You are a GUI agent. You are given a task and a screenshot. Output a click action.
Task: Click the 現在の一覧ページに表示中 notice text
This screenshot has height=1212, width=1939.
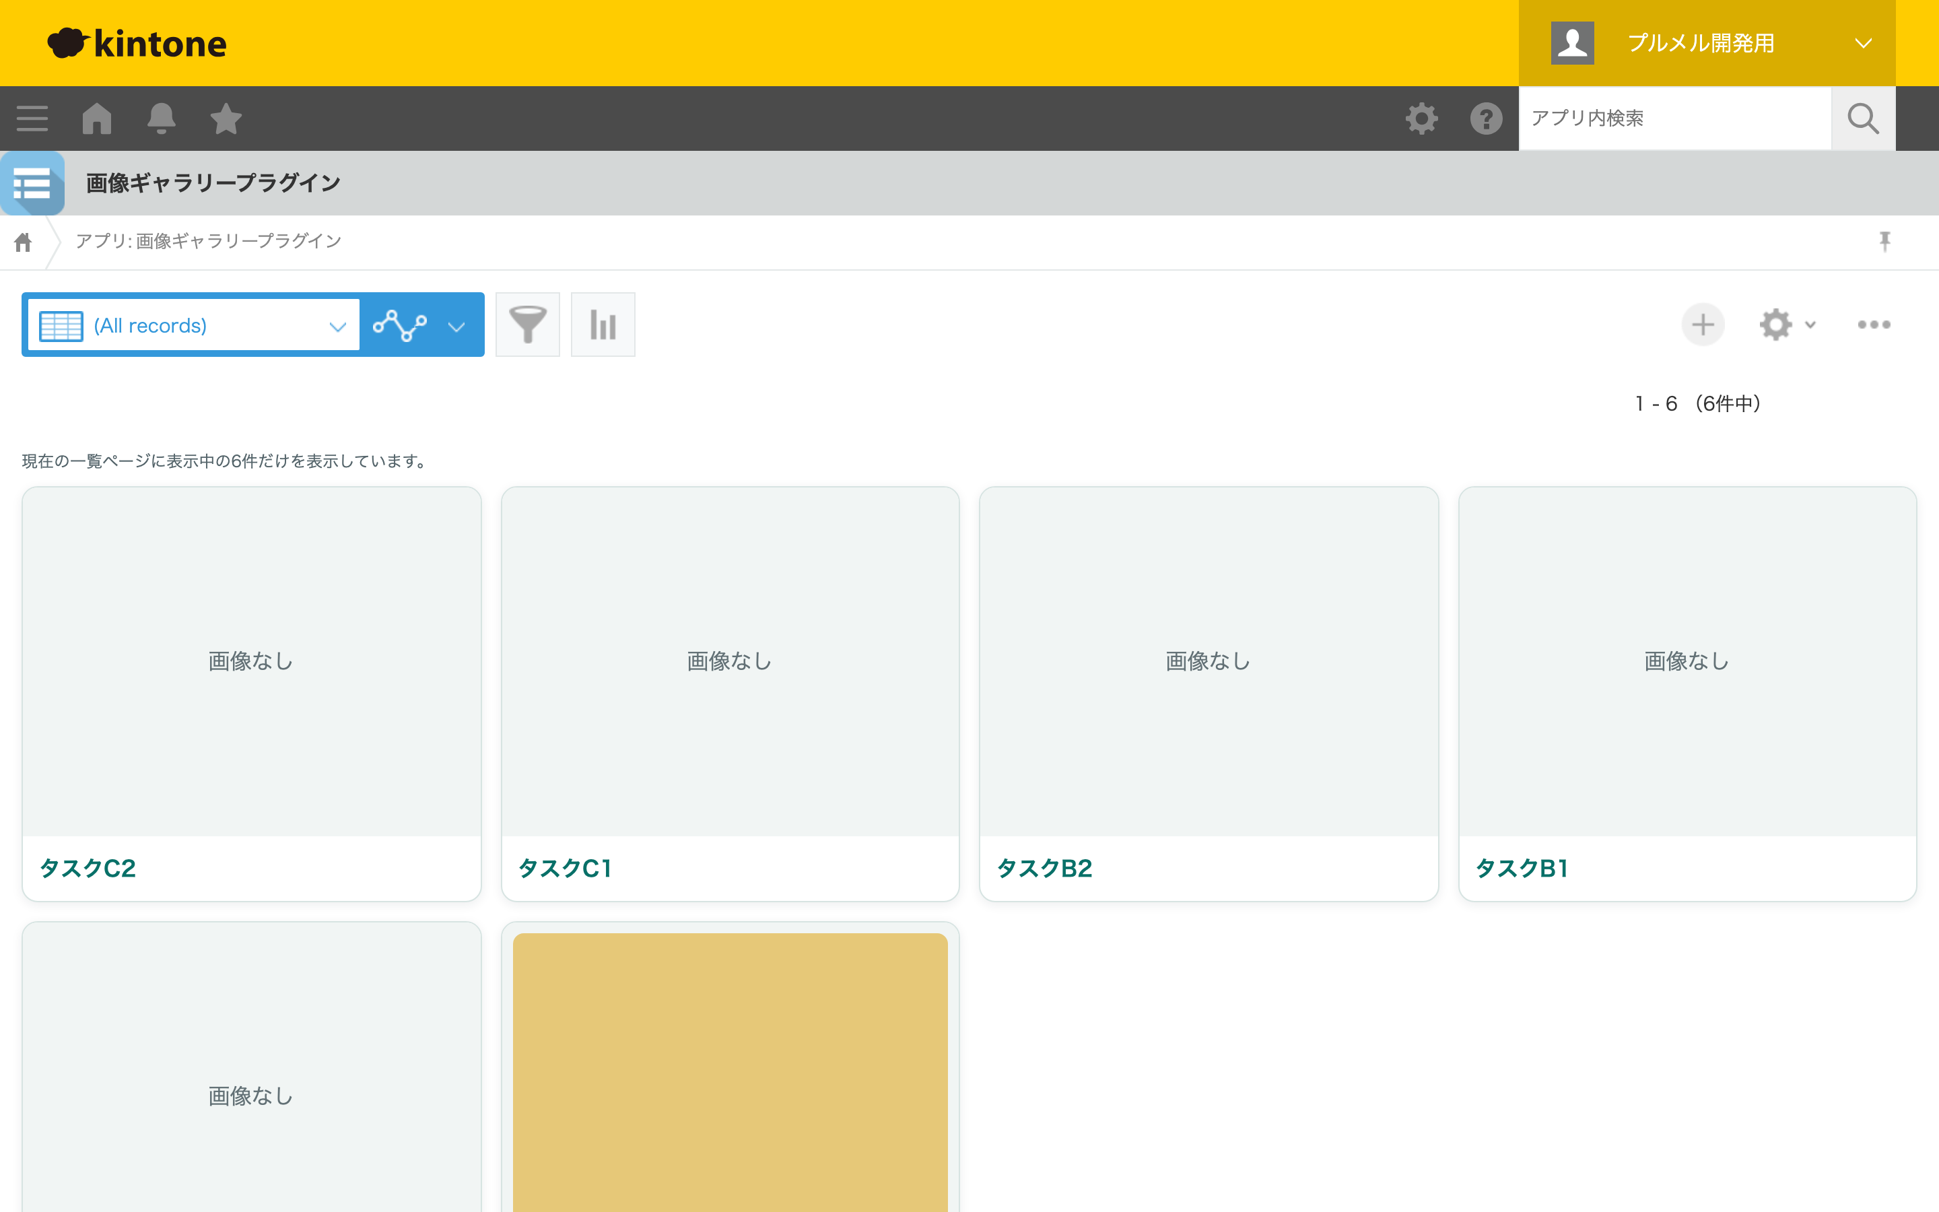[226, 461]
